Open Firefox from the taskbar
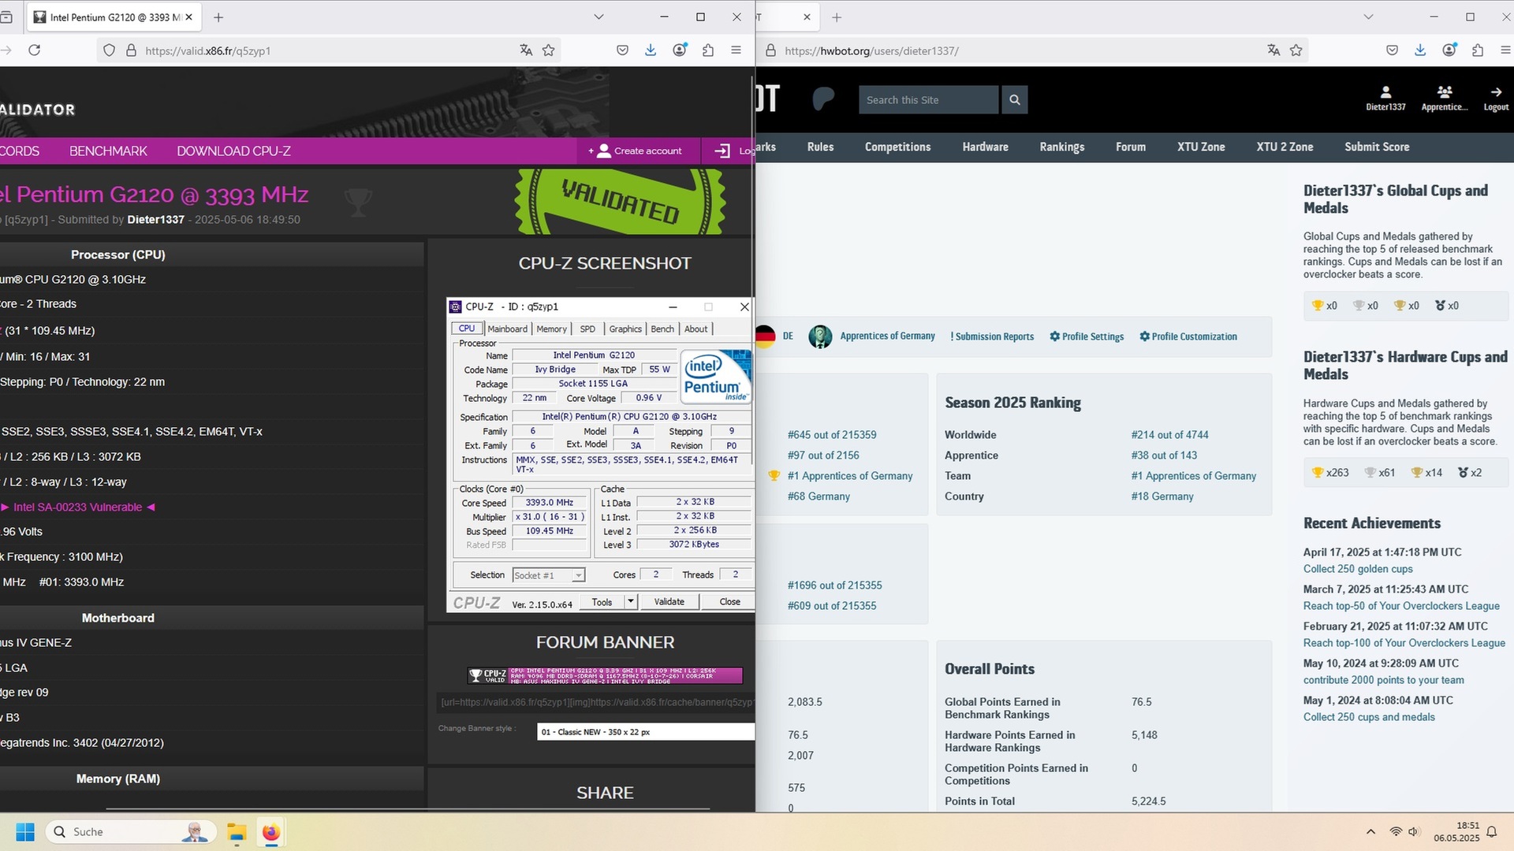Screen dimensions: 1514x851 pyautogui.click(x=271, y=832)
